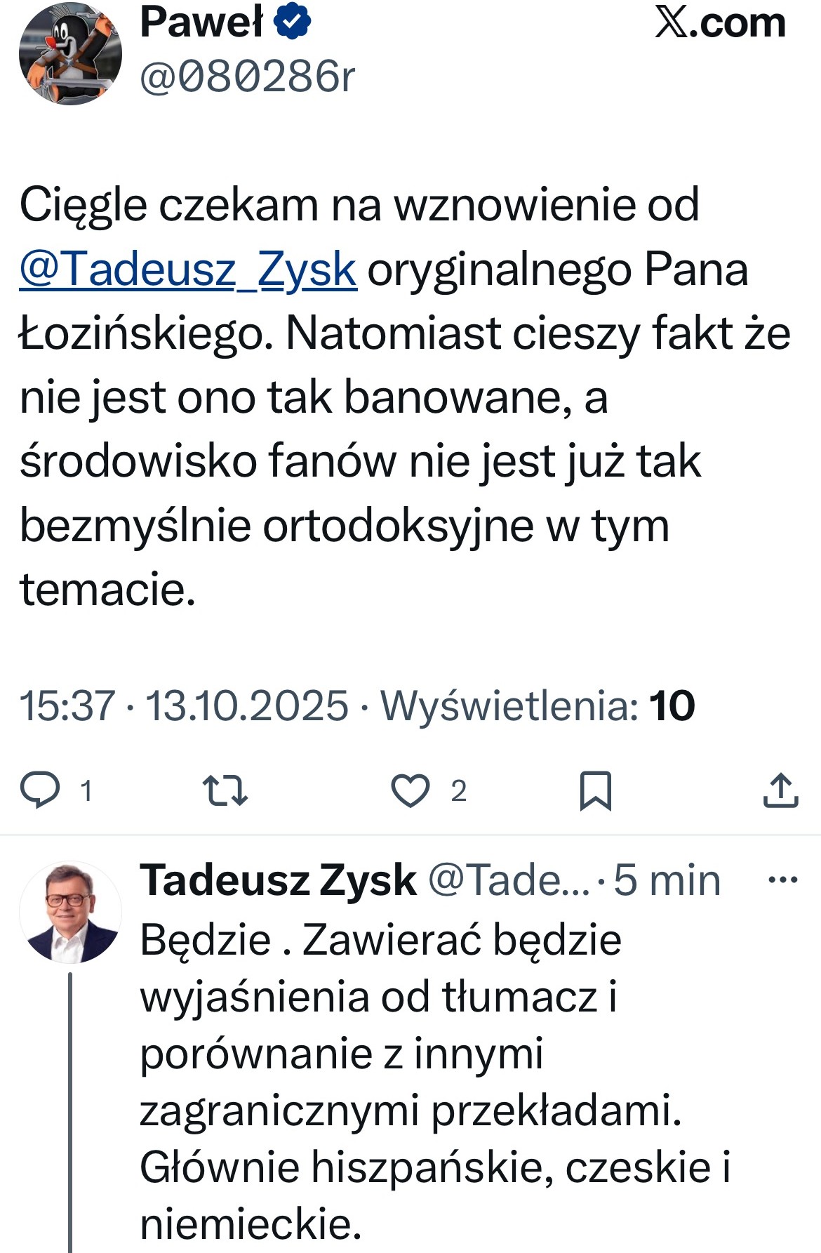
Task: Click the @080286r handle
Action: point(248,77)
